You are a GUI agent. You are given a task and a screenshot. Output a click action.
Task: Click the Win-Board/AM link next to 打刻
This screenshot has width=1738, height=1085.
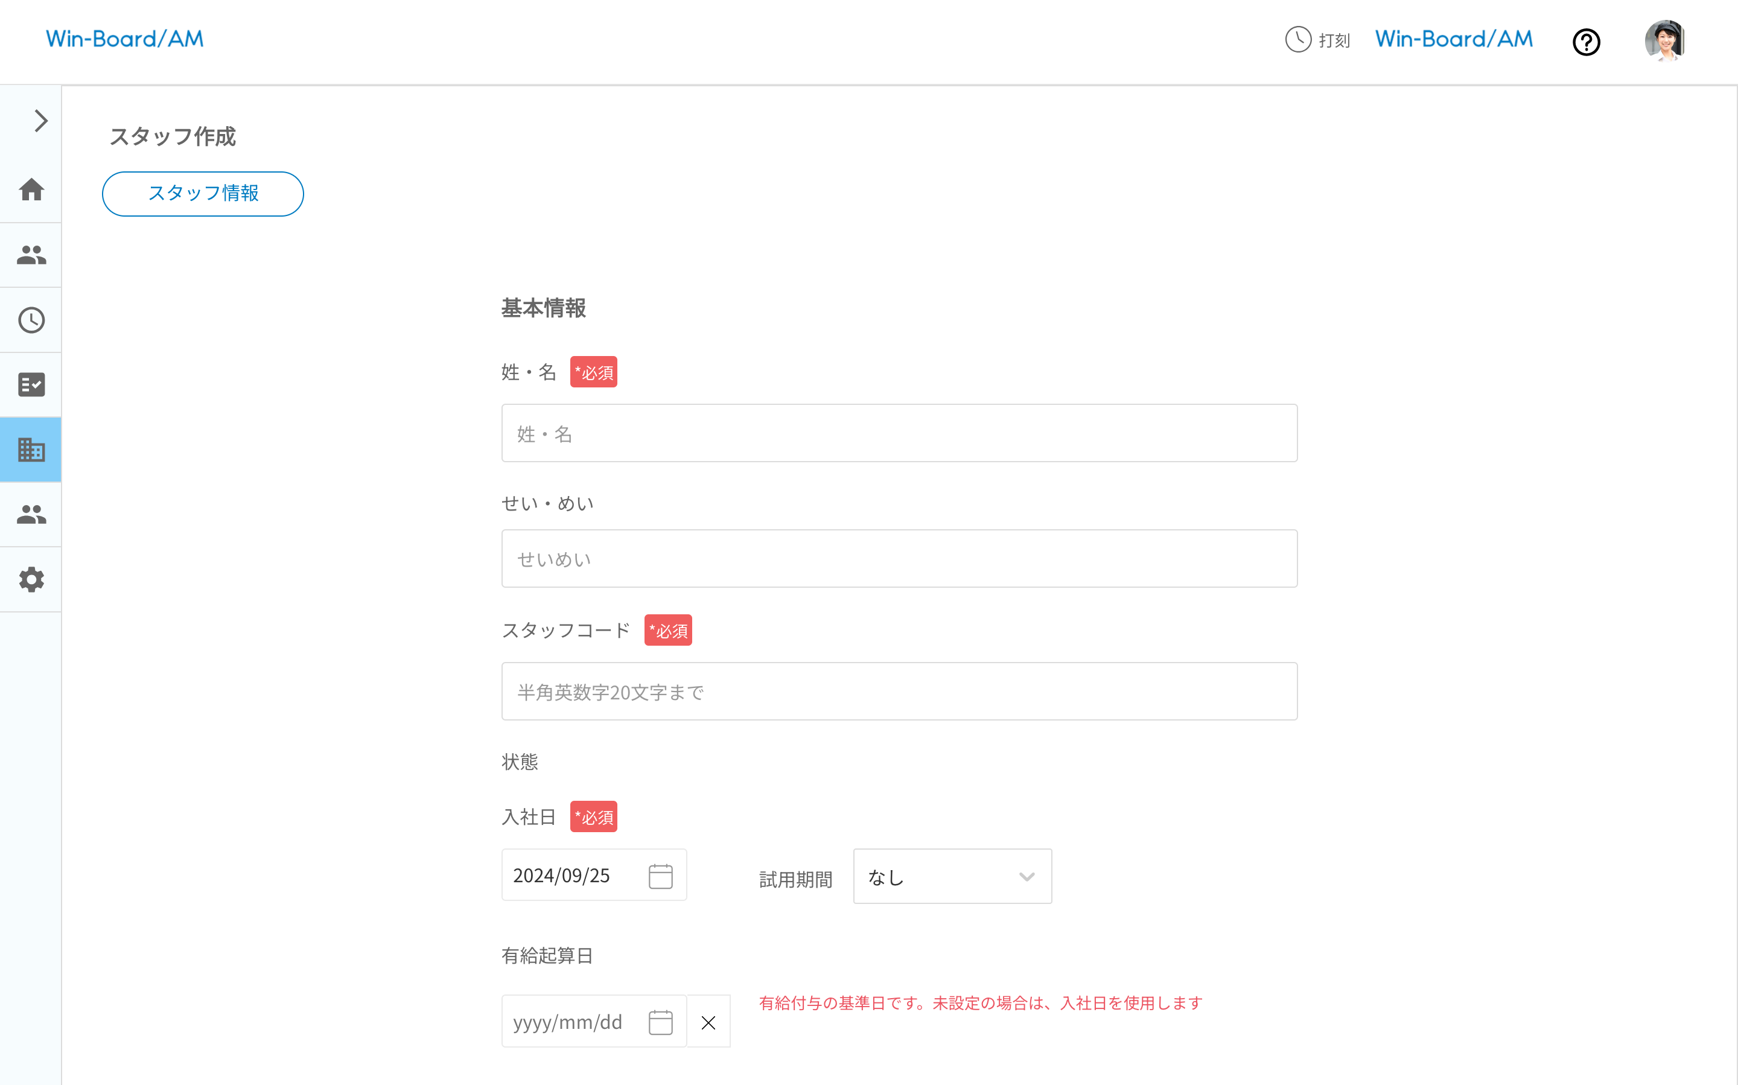tap(1453, 39)
